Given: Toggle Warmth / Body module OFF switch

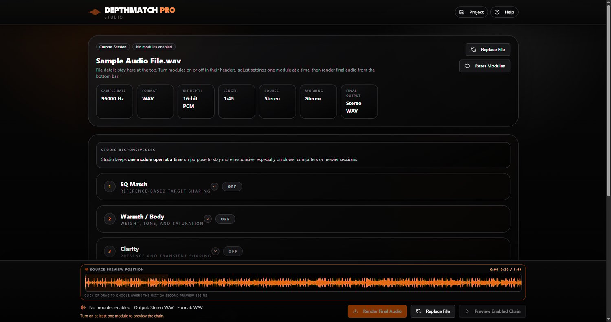Looking at the screenshot, I should tap(225, 219).
